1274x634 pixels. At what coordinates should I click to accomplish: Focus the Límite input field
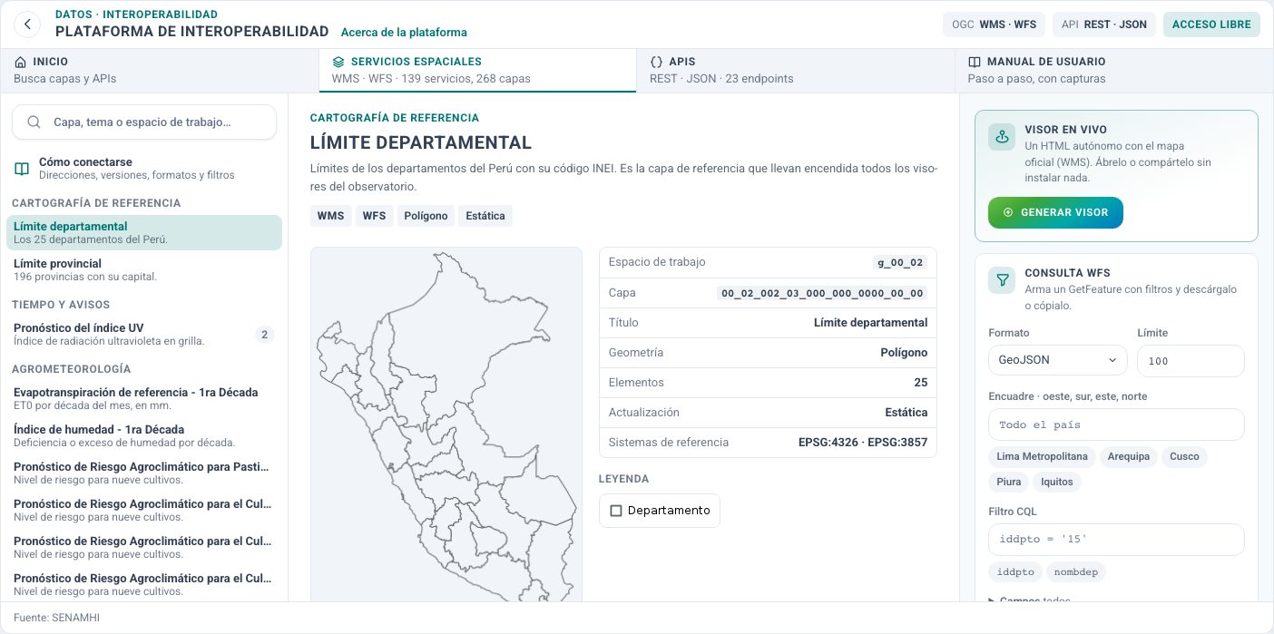click(x=1191, y=360)
